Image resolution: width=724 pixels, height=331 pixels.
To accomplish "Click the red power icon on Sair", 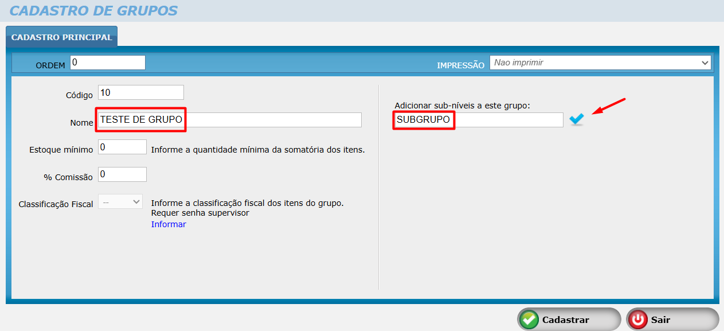I will (x=638, y=320).
